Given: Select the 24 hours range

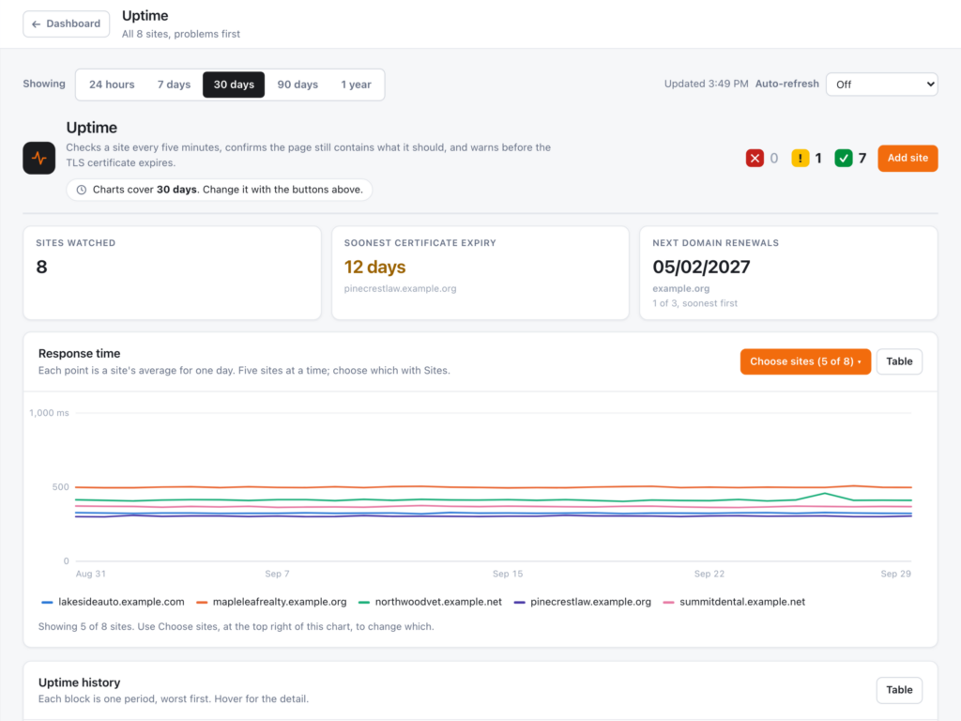Looking at the screenshot, I should click(112, 84).
